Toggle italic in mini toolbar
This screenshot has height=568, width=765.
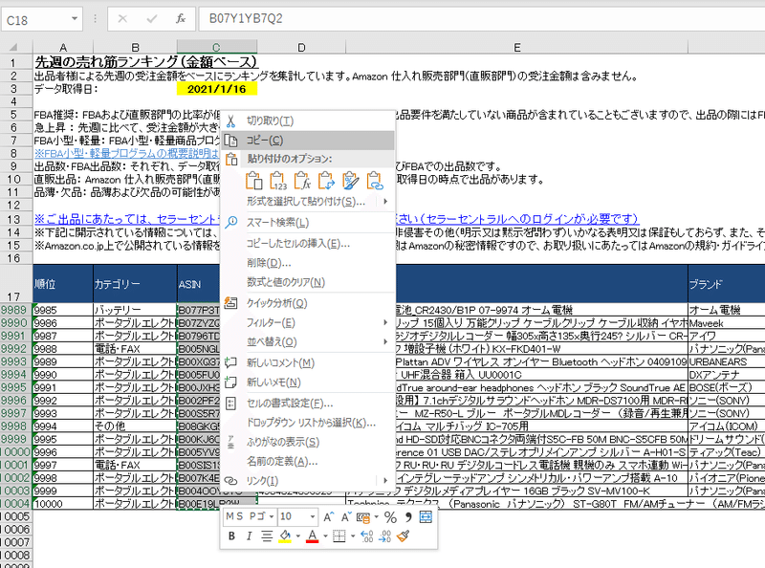click(249, 536)
